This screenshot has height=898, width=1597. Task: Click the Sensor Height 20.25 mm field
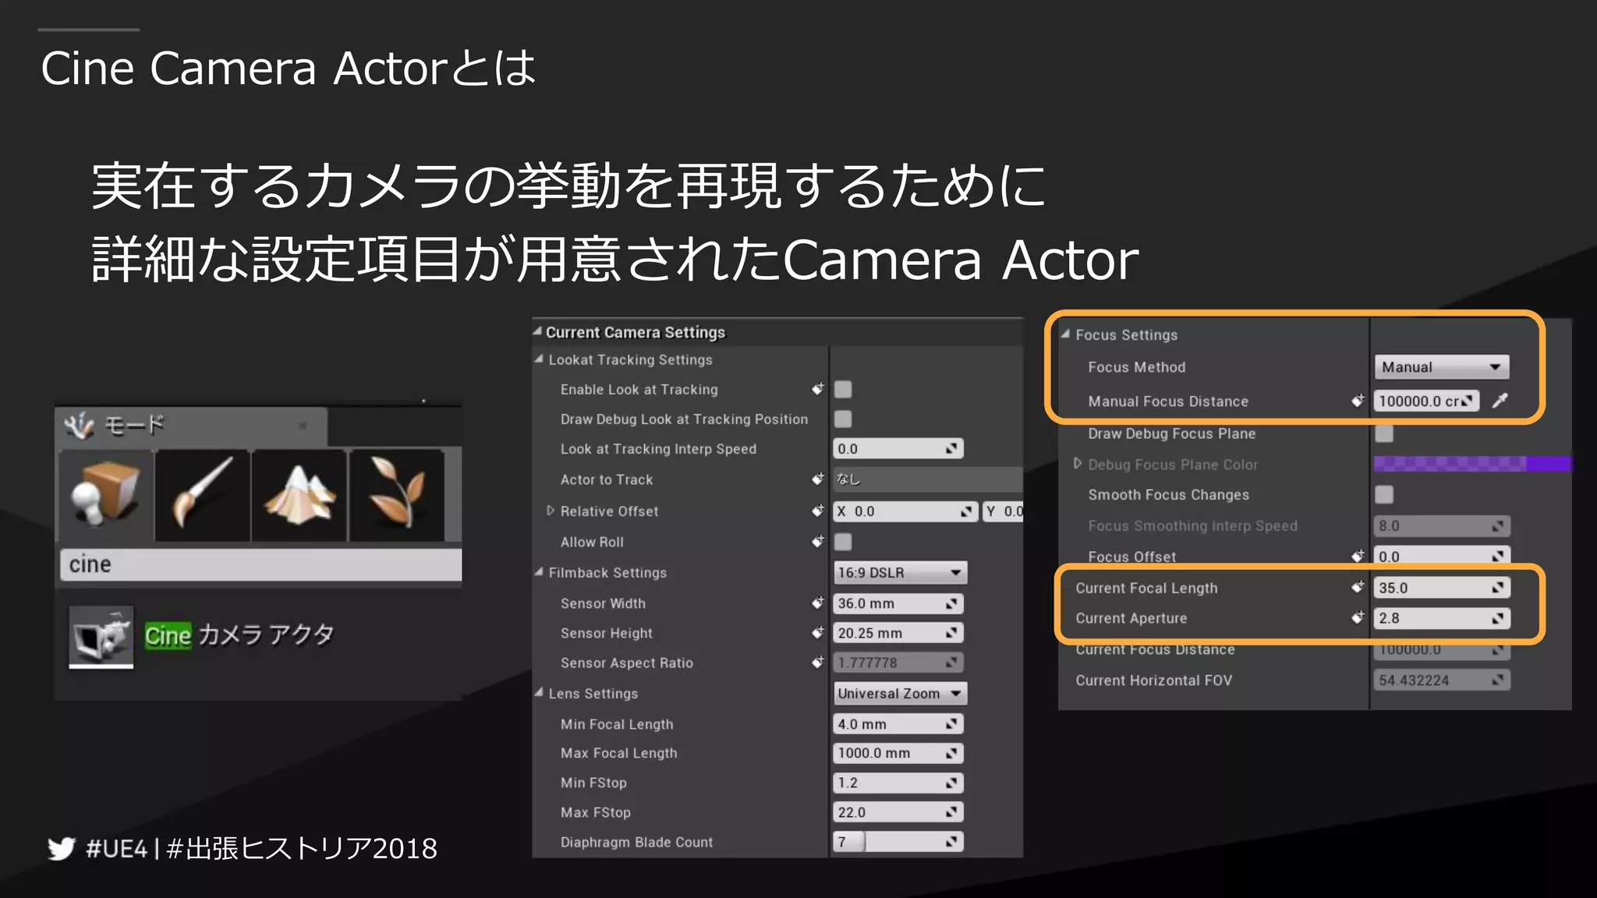tap(898, 633)
